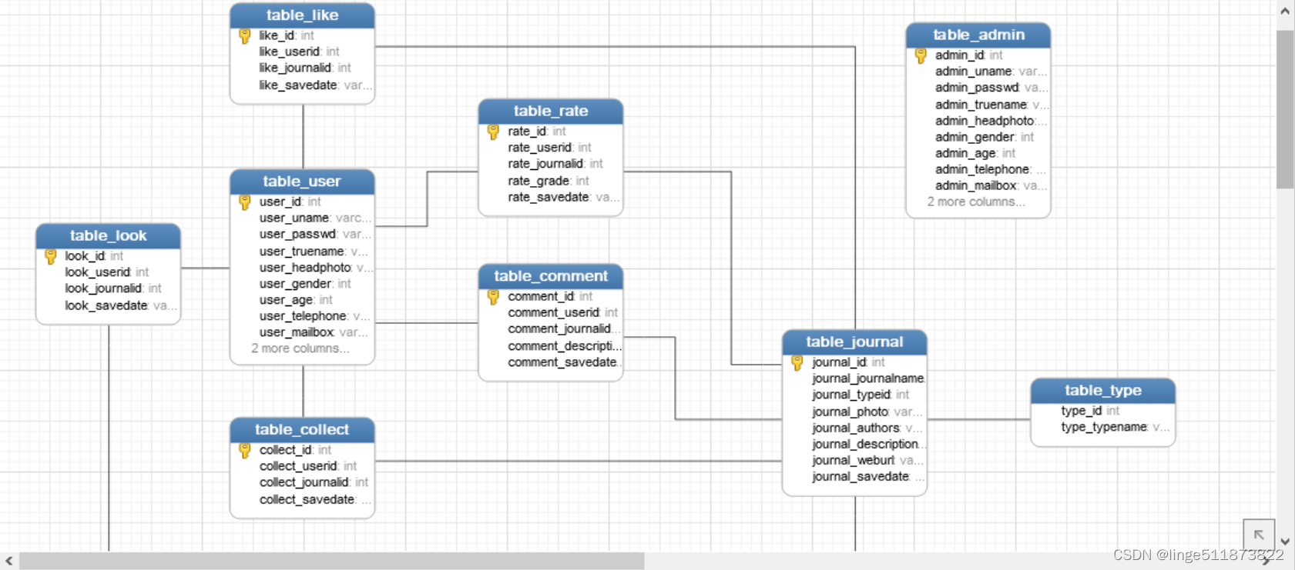Click the diagonal arrow icon in the bottom corner
This screenshot has width=1295, height=570.
pyautogui.click(x=1259, y=535)
